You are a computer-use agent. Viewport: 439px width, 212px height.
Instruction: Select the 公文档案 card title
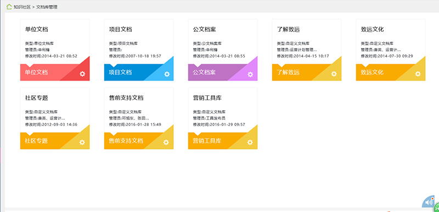pyautogui.click(x=204, y=30)
